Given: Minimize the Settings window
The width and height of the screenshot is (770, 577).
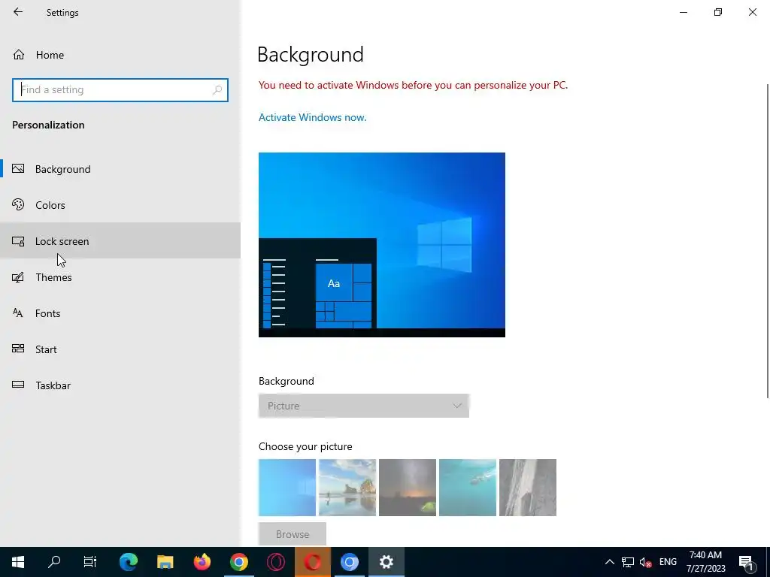Looking at the screenshot, I should (684, 12).
